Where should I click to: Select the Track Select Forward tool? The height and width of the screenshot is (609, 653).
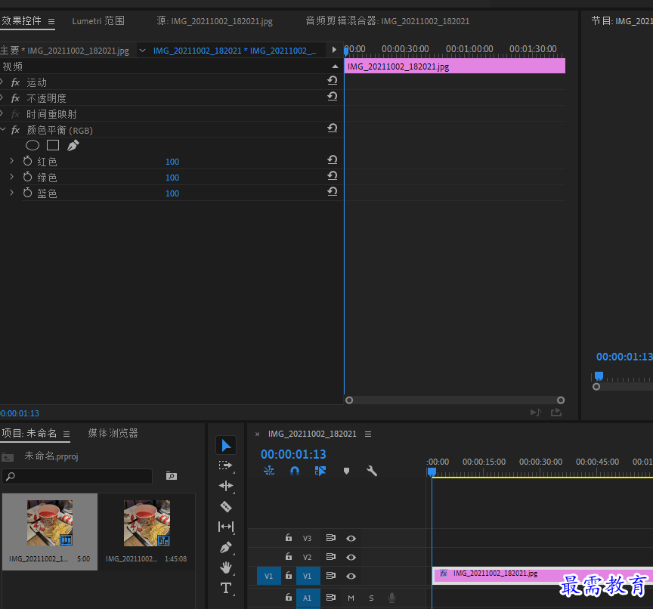(x=226, y=465)
